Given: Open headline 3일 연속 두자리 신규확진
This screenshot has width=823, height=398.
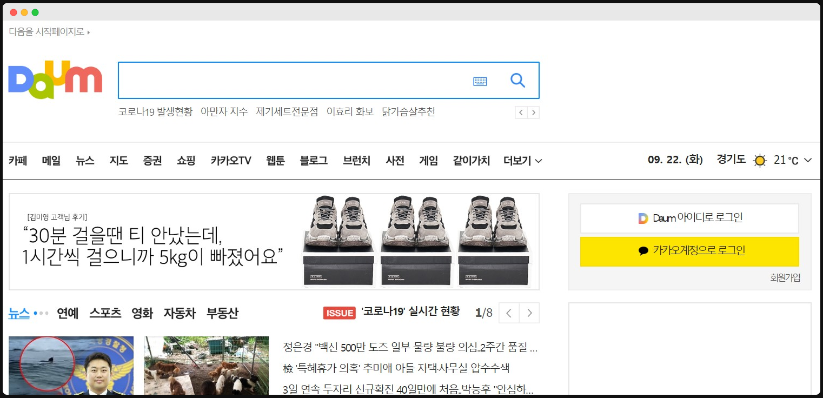Looking at the screenshot, I should point(408,389).
